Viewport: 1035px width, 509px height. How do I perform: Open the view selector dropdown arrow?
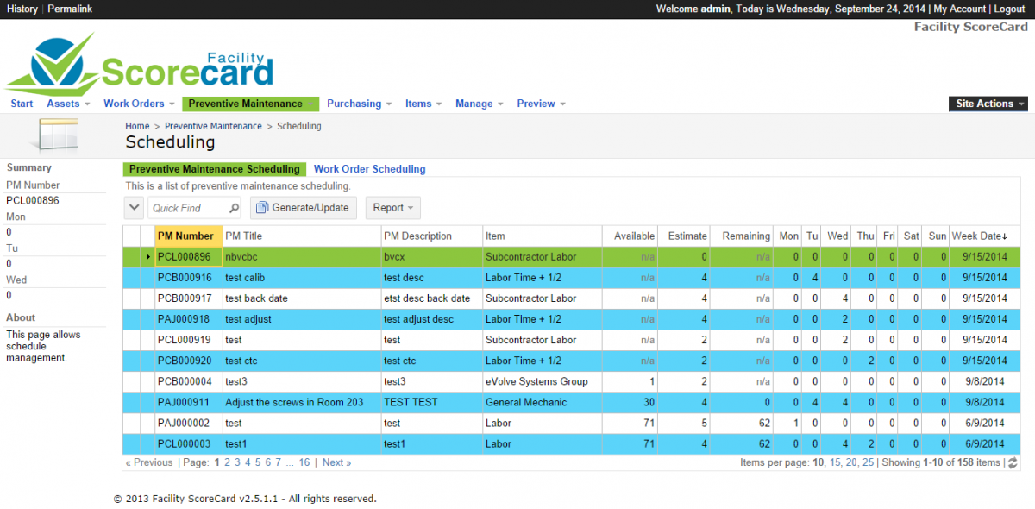[x=134, y=208]
